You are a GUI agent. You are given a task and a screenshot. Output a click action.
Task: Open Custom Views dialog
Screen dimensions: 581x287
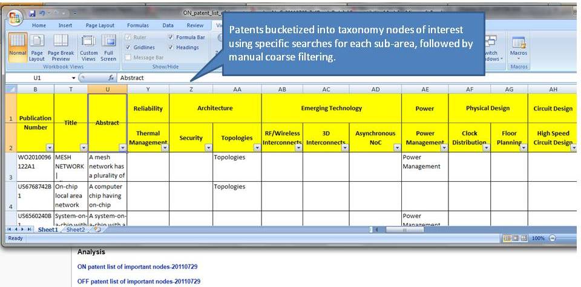click(89, 47)
